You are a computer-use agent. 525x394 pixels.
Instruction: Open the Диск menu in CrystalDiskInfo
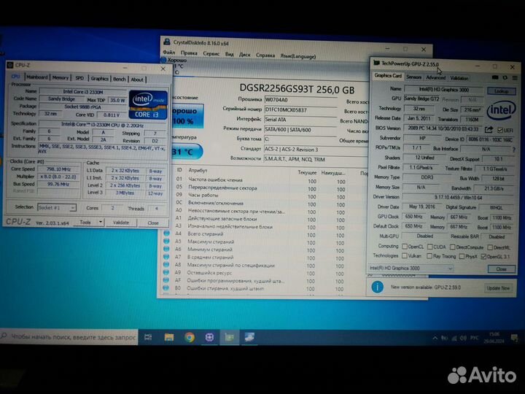click(x=245, y=54)
